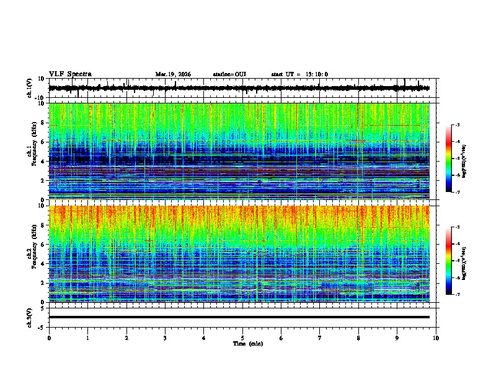The width and height of the screenshot is (491, 379).
Task: Click time axis tick label "7"
Action: (x=320, y=338)
